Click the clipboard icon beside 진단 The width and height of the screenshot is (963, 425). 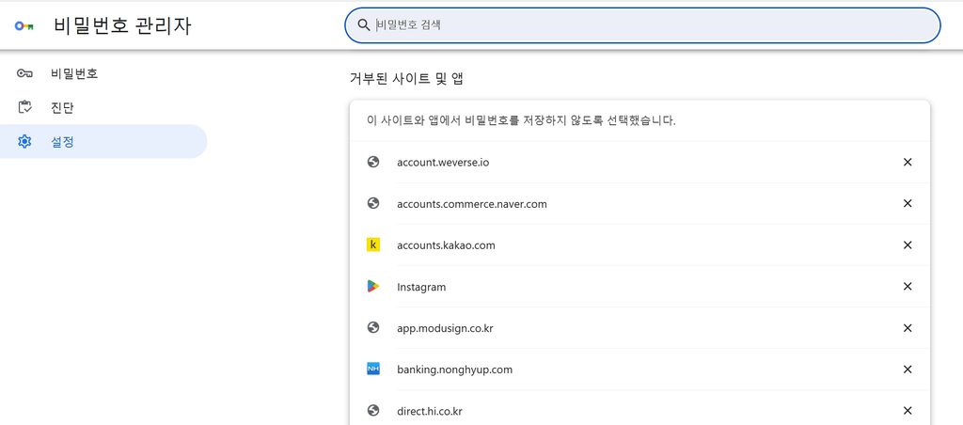(24, 107)
